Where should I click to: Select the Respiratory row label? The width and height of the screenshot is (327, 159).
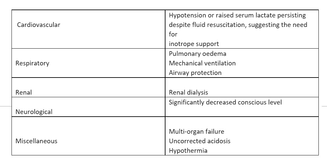[32, 63]
